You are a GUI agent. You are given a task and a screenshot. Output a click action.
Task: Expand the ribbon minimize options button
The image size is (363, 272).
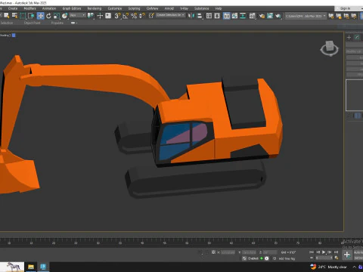[x=74, y=23]
